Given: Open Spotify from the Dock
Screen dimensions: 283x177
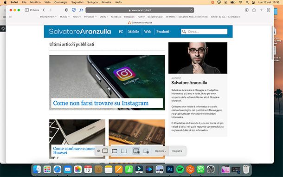Looking at the screenshot, I should (180, 170).
